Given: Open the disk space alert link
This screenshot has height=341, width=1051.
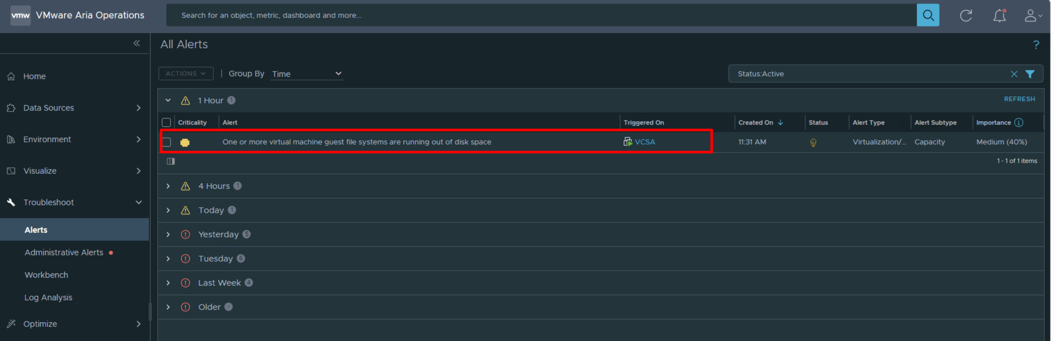Looking at the screenshot, I should coord(357,142).
